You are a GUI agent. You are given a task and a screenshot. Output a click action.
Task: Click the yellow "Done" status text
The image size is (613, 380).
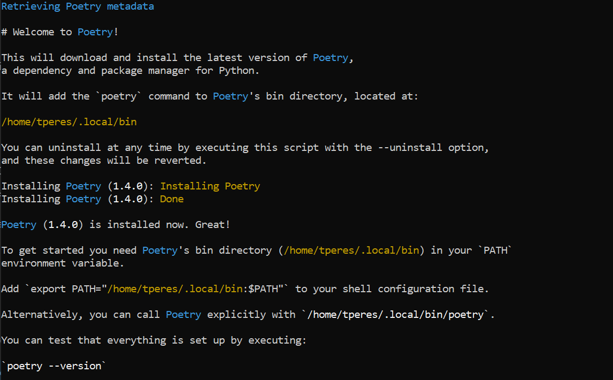click(172, 199)
